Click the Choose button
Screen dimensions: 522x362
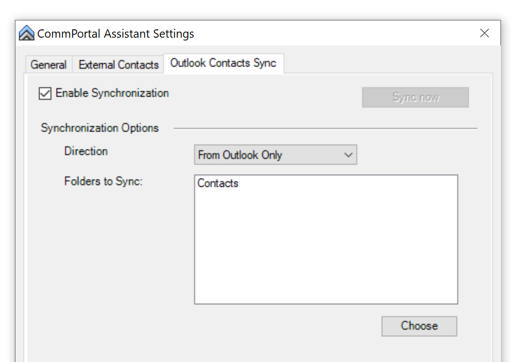[x=419, y=326]
